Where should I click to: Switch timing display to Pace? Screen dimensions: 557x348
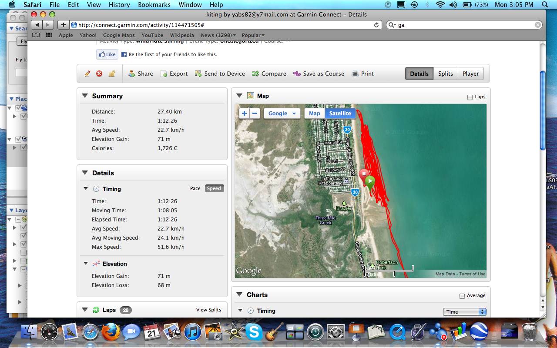(x=195, y=188)
